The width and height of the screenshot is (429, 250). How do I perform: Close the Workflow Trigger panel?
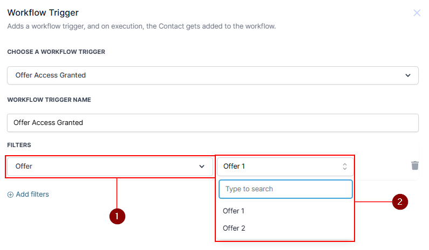(x=417, y=13)
